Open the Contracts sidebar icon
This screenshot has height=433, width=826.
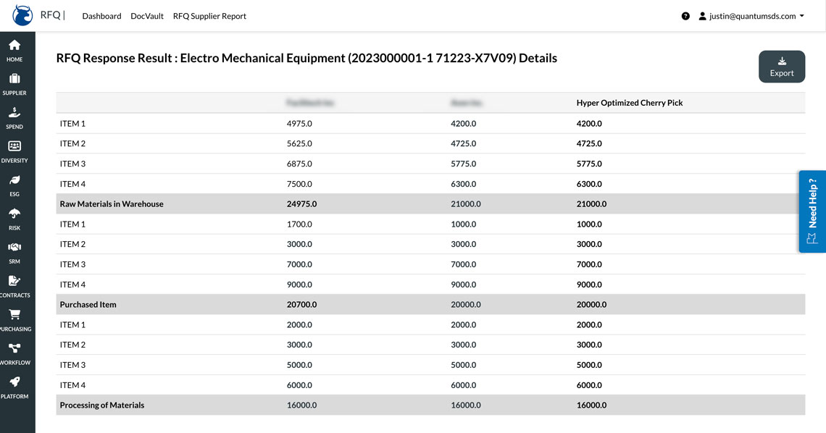pyautogui.click(x=14, y=281)
